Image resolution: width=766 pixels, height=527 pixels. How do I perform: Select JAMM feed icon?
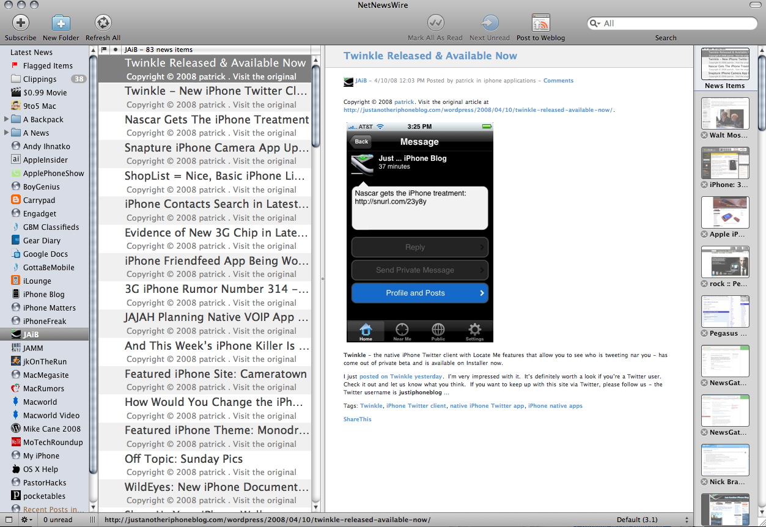click(x=16, y=348)
